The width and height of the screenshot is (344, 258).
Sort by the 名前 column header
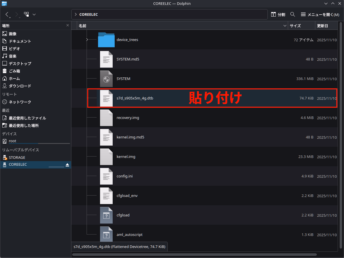pyautogui.click(x=183, y=26)
